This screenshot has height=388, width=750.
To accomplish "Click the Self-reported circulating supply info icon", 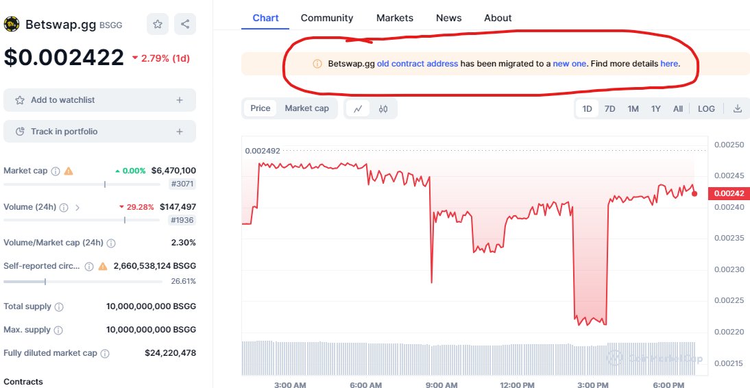I will tap(89, 267).
